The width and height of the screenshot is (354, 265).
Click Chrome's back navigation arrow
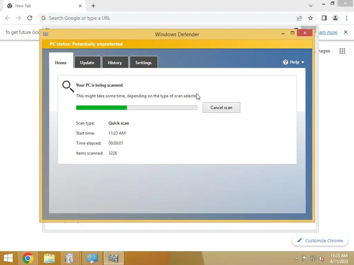[8, 18]
